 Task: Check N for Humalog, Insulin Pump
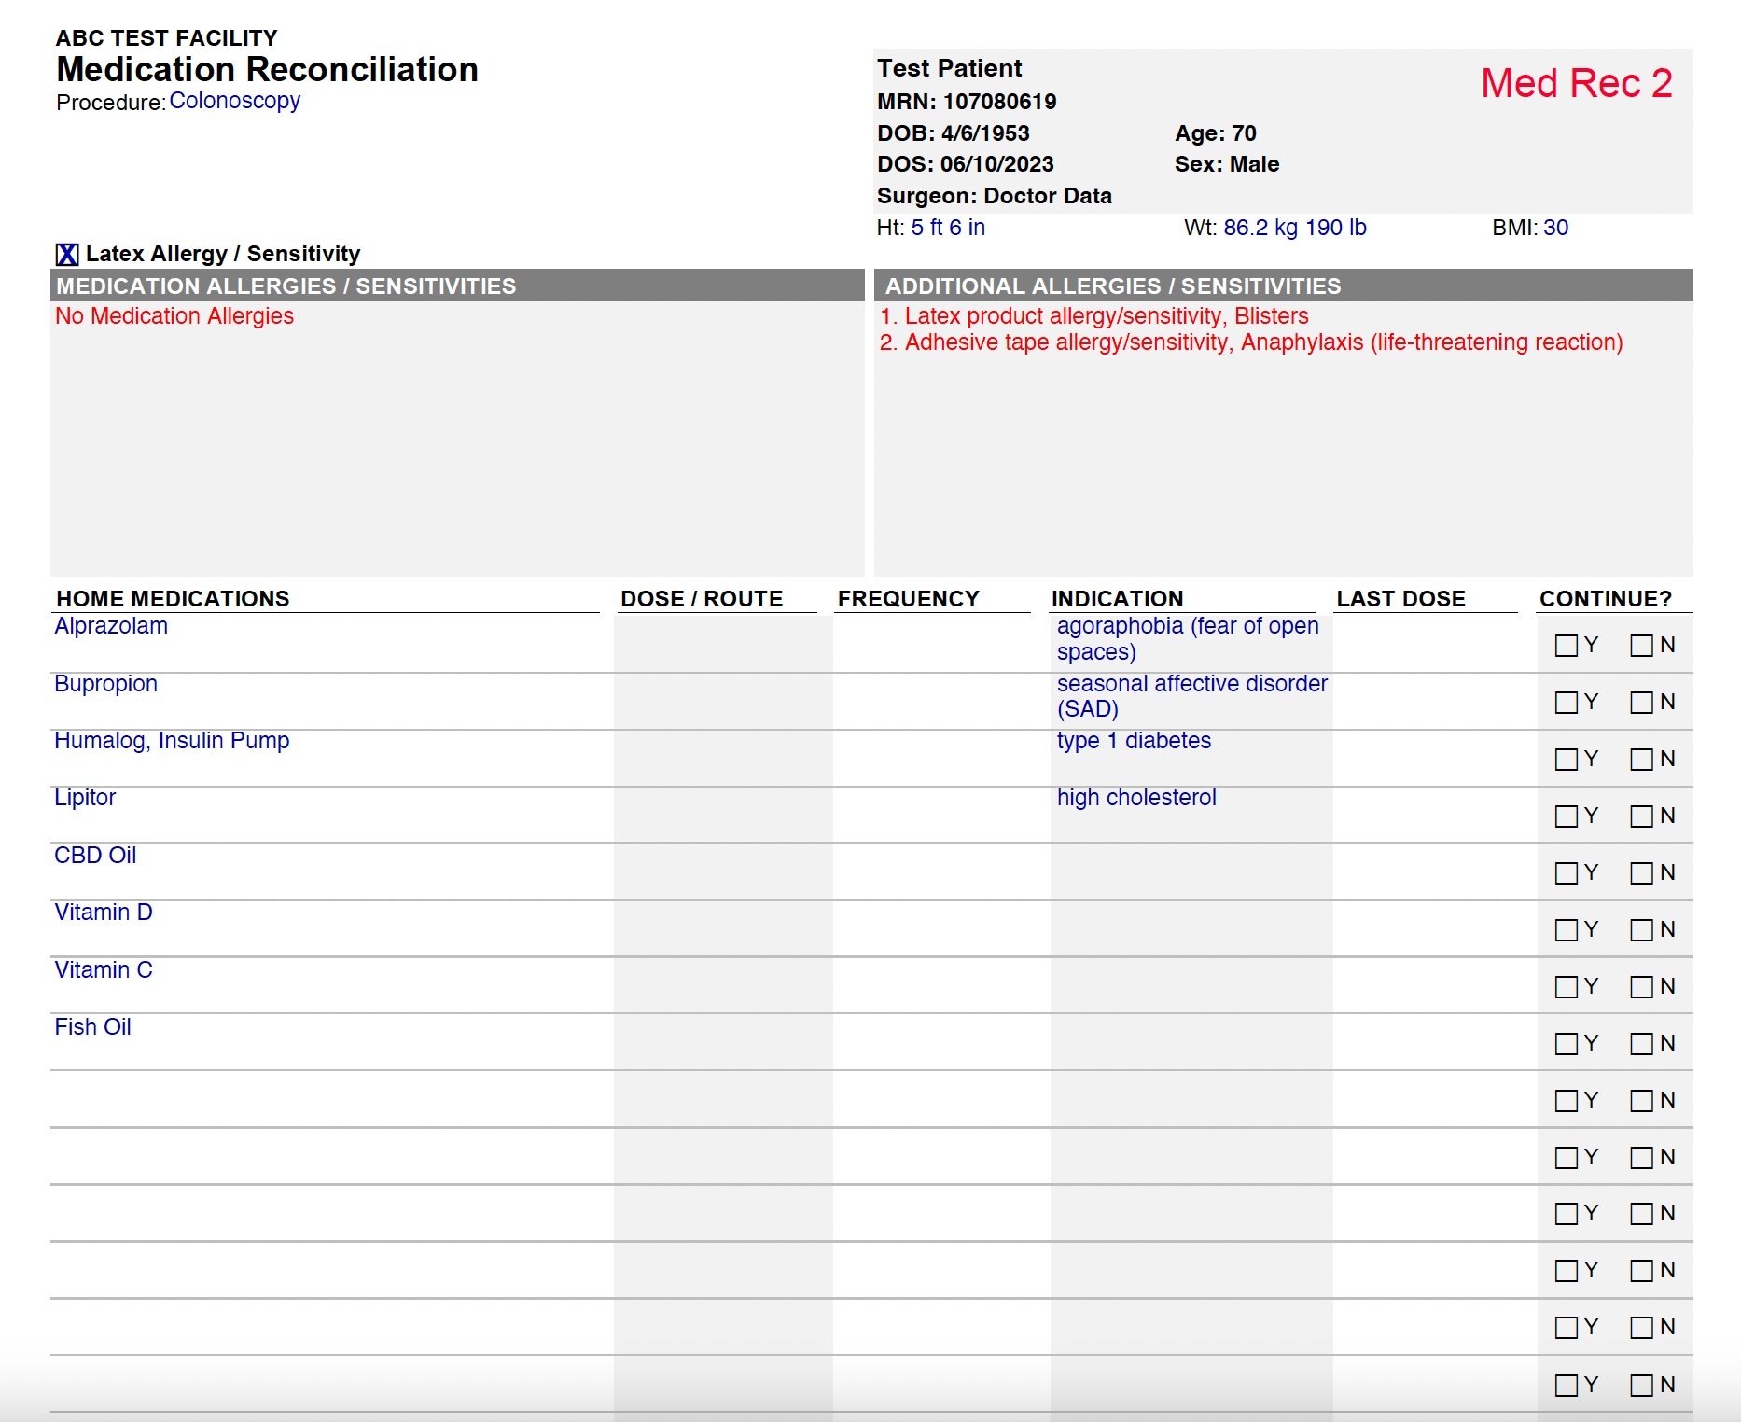[x=1641, y=759]
